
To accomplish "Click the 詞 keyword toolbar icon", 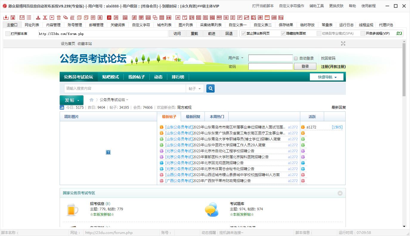I will [x=191, y=18].
